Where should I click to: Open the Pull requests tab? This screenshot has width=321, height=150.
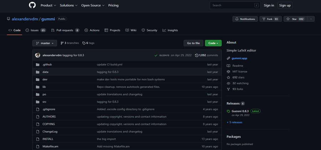tap(65, 30)
